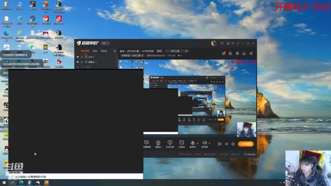Open the user avatar in title bar
Screen dimensions: 331x186
214,43
